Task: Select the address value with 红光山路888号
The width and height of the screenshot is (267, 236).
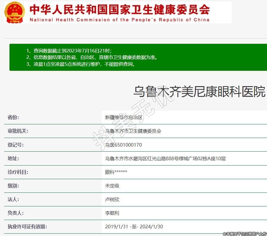Action: (165, 159)
